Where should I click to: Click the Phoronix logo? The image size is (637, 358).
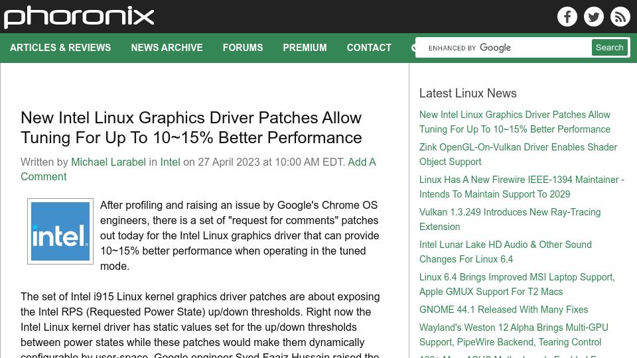tap(79, 17)
